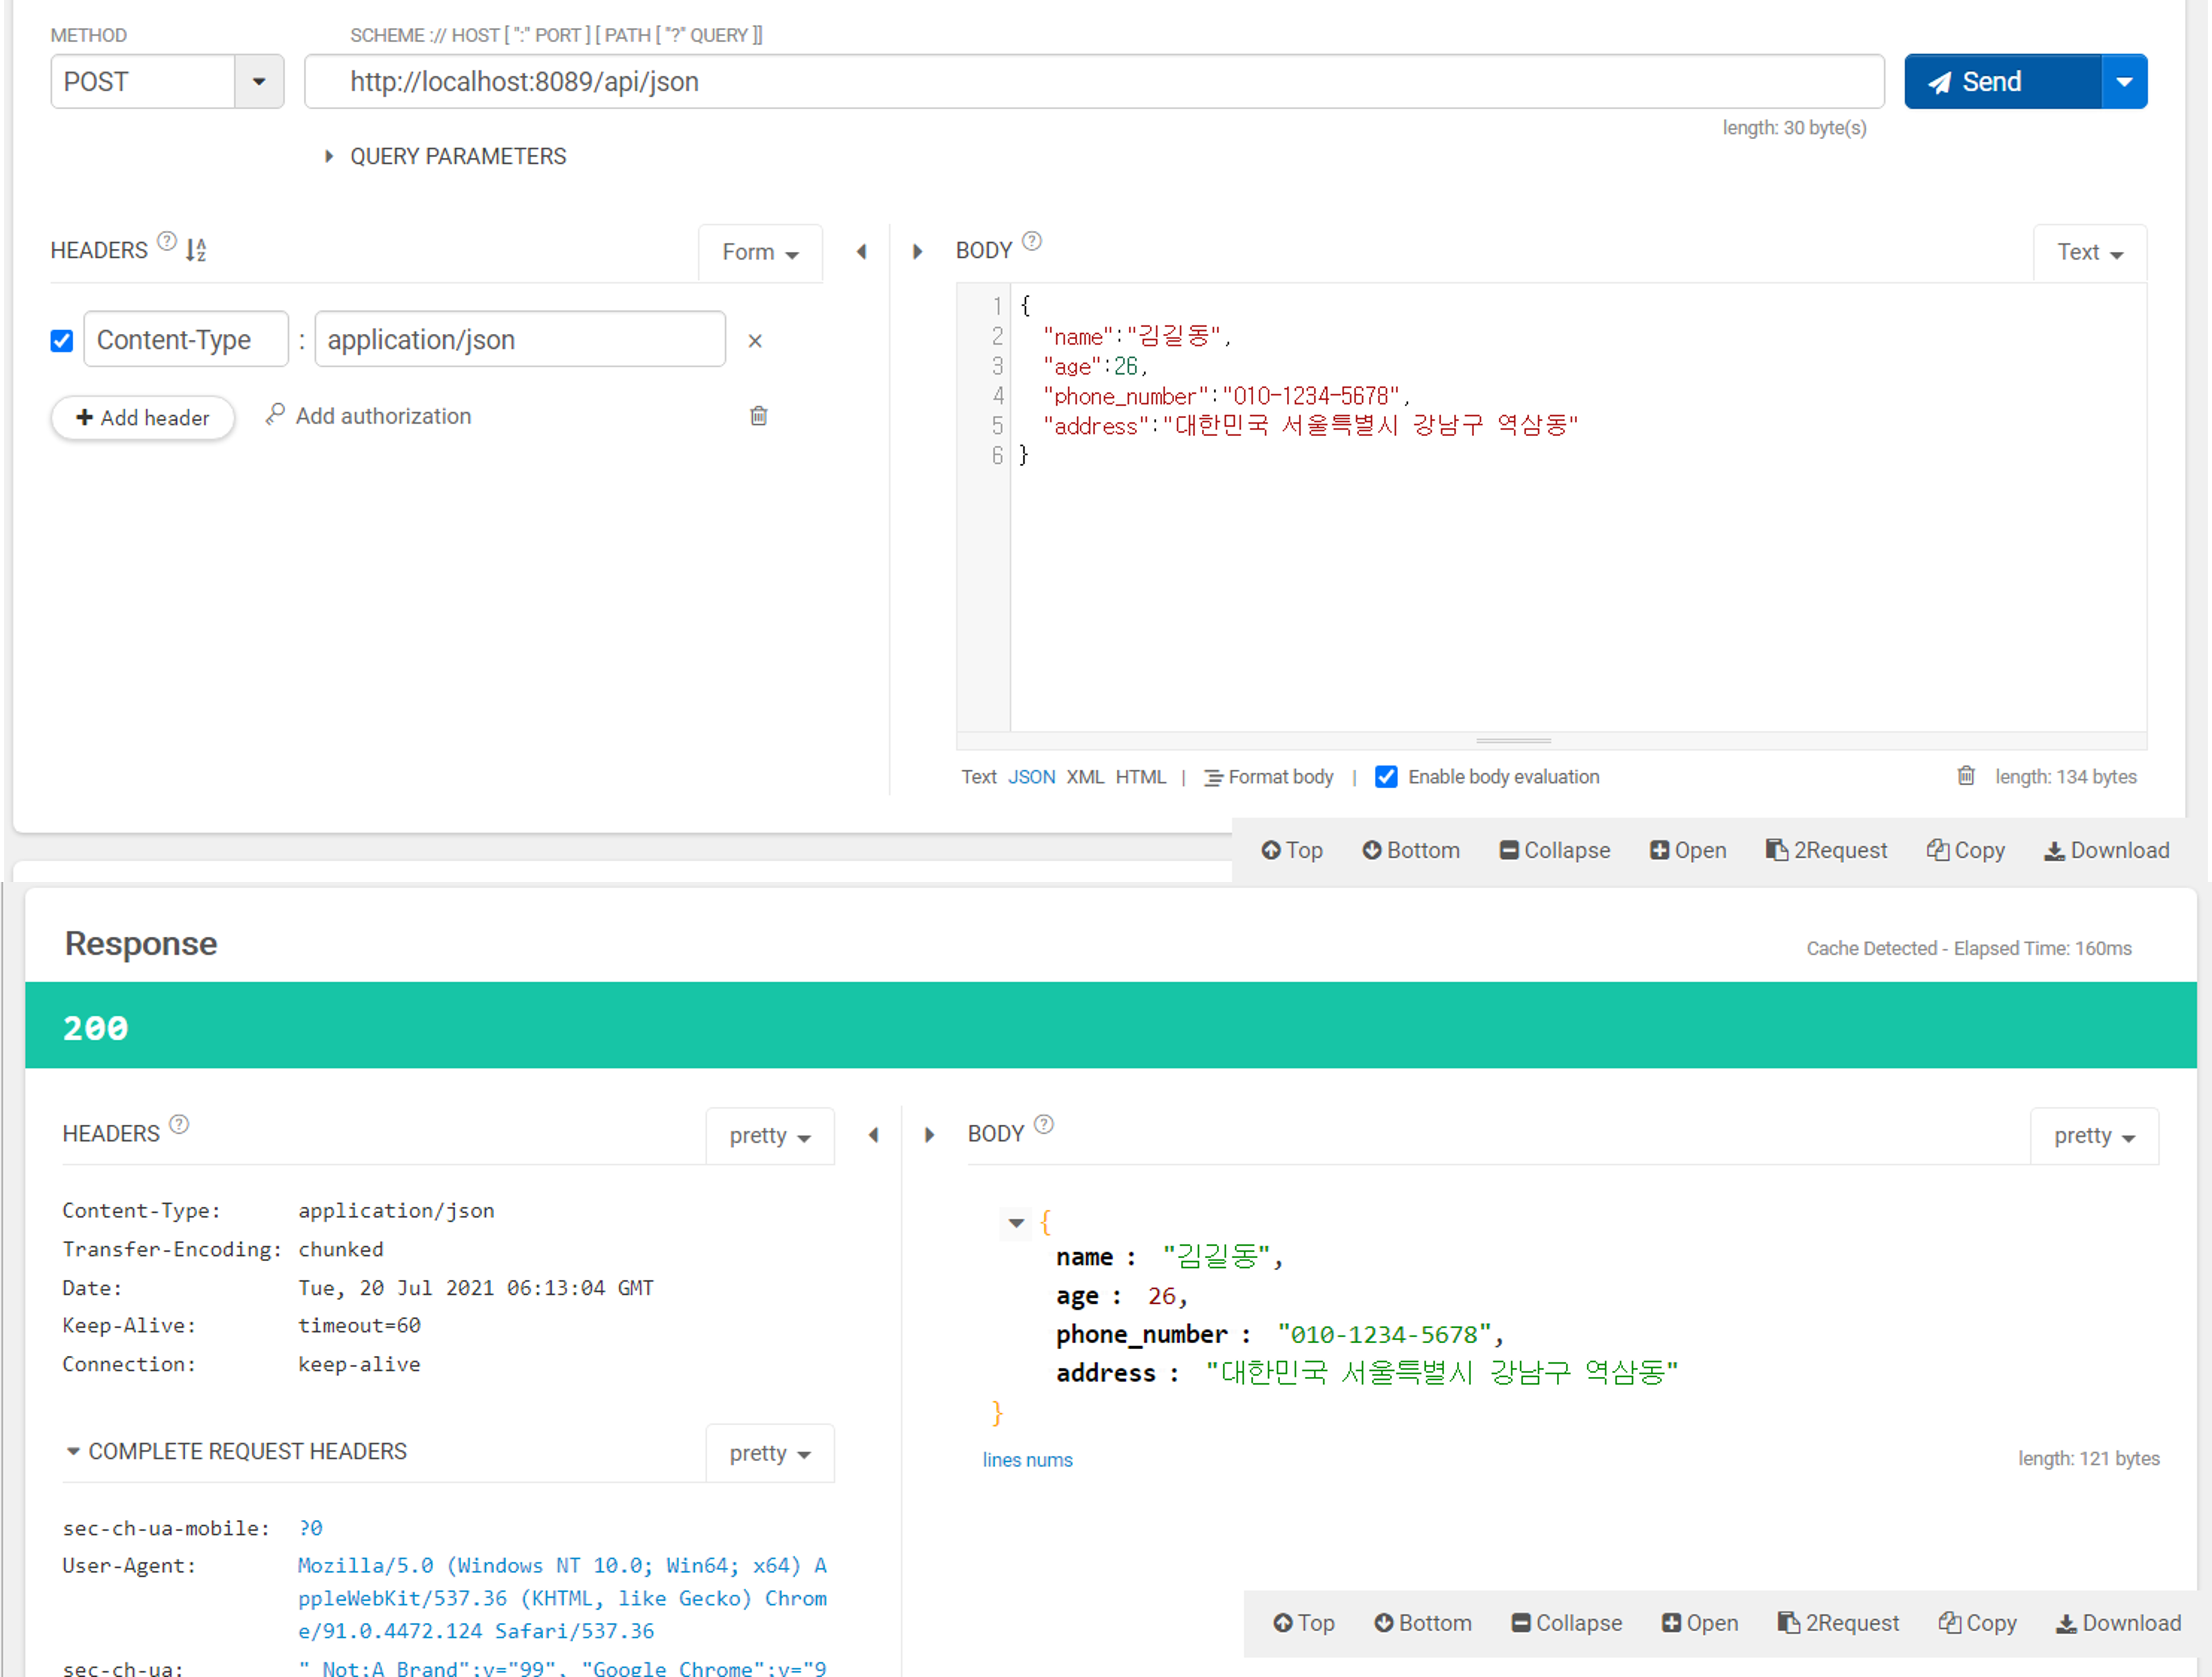The width and height of the screenshot is (2212, 1677).
Task: Switch body format to Text
Action: [979, 777]
